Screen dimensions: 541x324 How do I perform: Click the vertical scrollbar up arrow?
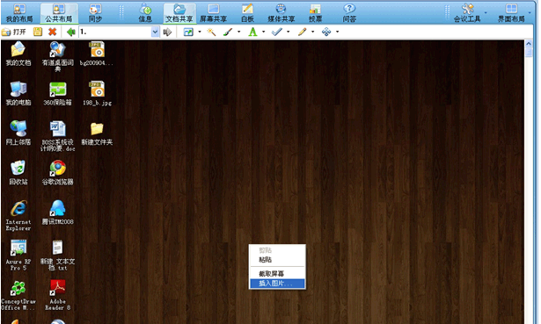pos(528,44)
